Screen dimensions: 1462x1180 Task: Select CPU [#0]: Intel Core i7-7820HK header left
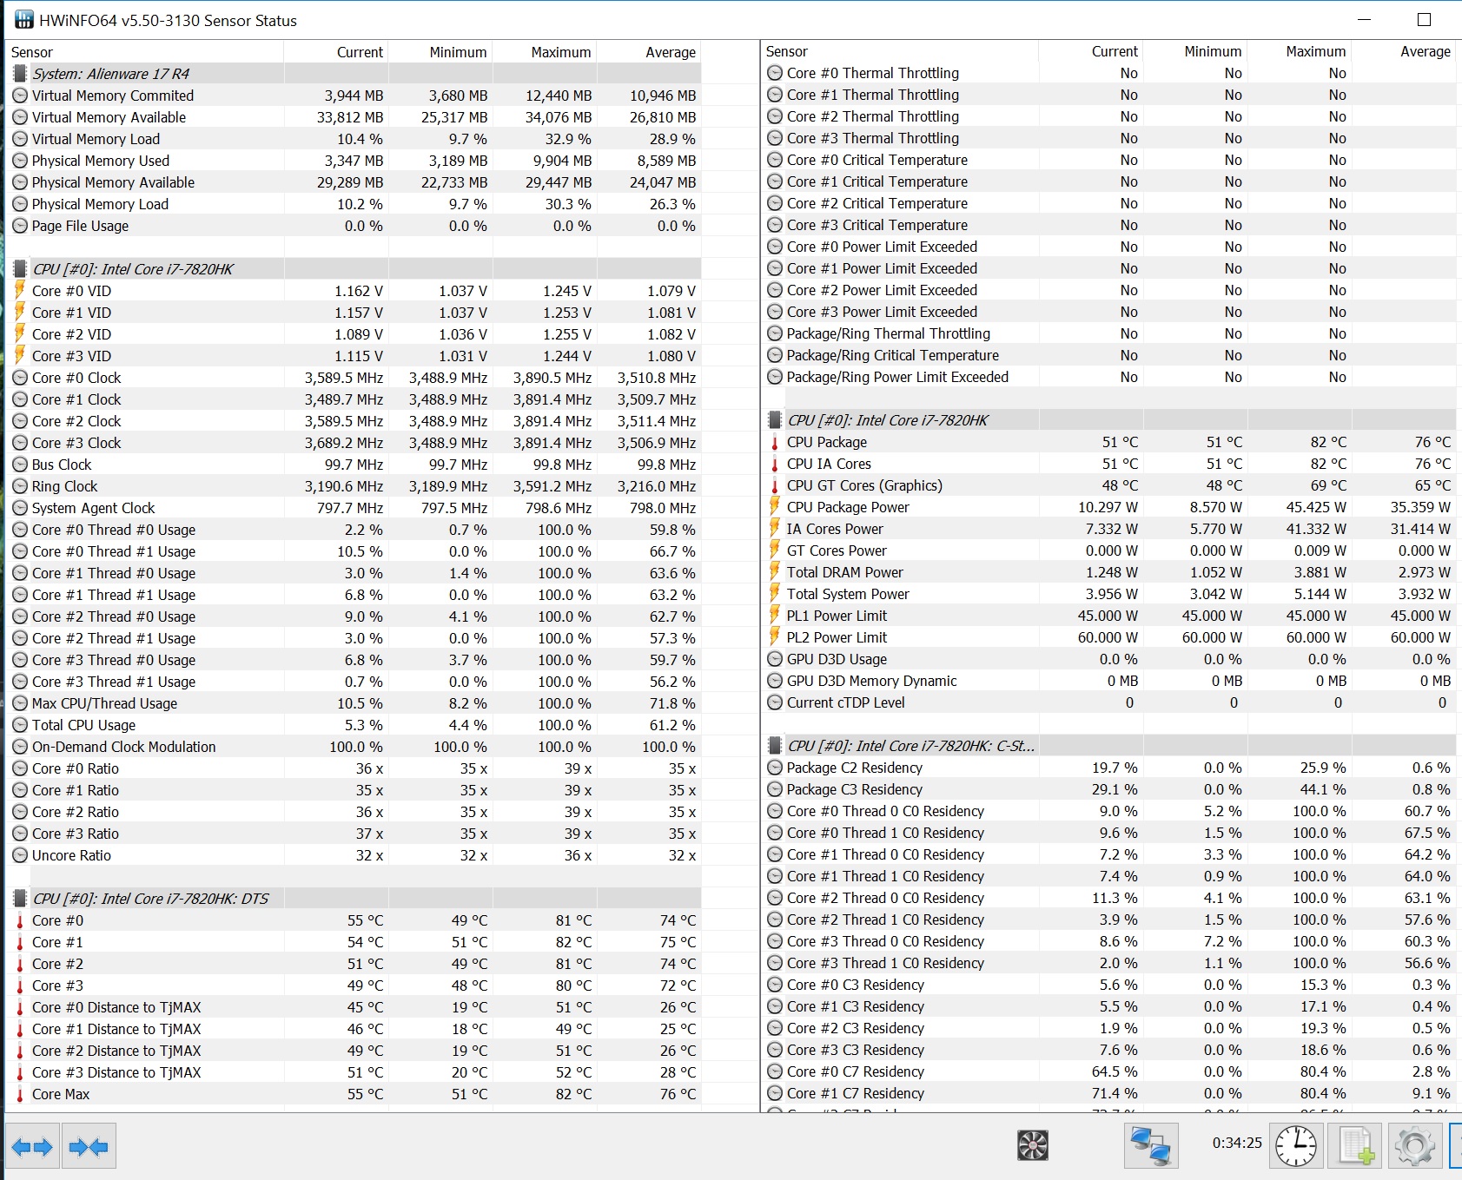(353, 269)
